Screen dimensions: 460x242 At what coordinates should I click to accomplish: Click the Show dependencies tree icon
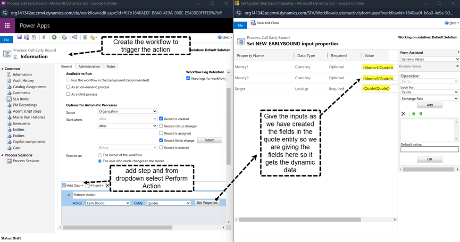pos(75,37)
